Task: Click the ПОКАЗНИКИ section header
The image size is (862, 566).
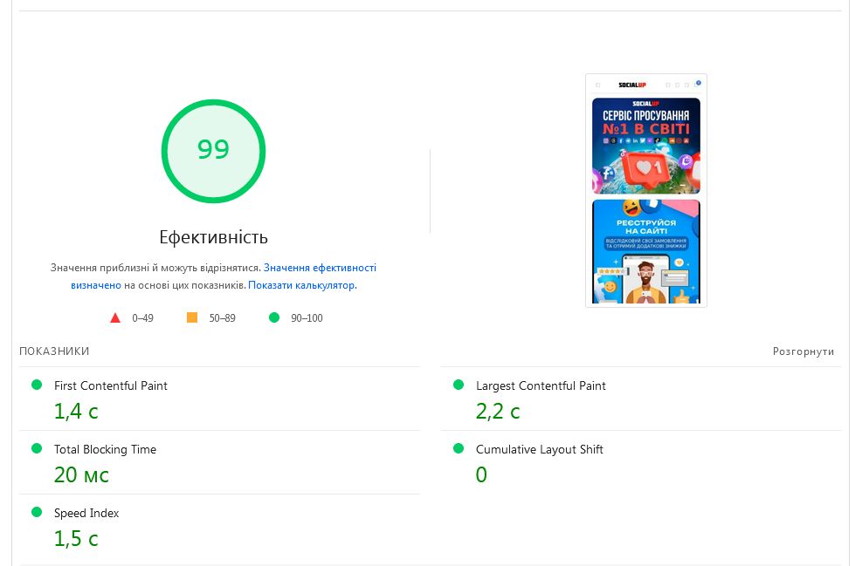Action: point(54,351)
